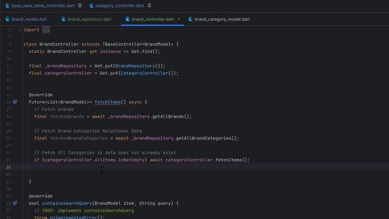Expand the folded import block

click(x=21, y=30)
